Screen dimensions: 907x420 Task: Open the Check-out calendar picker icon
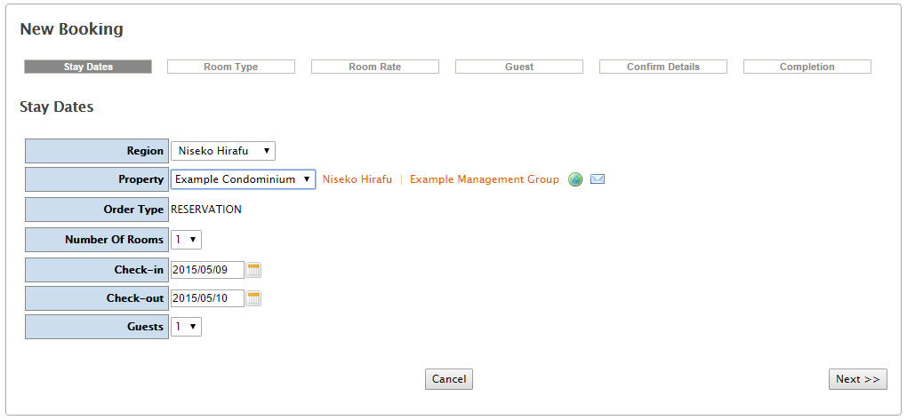pyautogui.click(x=253, y=298)
